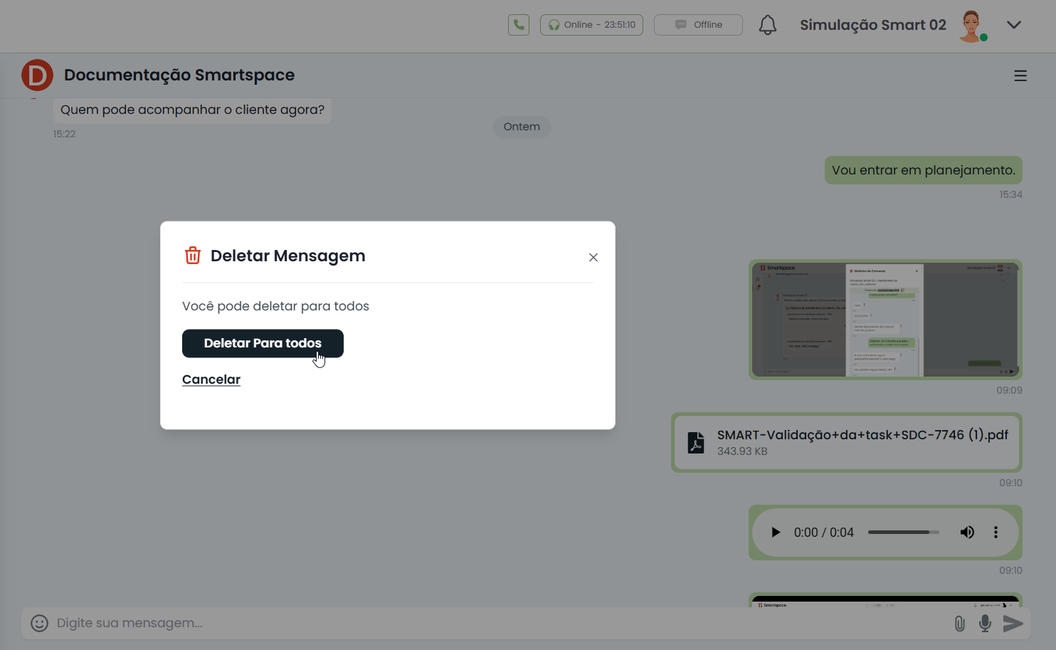Switch to Offline status
The width and height of the screenshot is (1056, 650).
(x=698, y=25)
